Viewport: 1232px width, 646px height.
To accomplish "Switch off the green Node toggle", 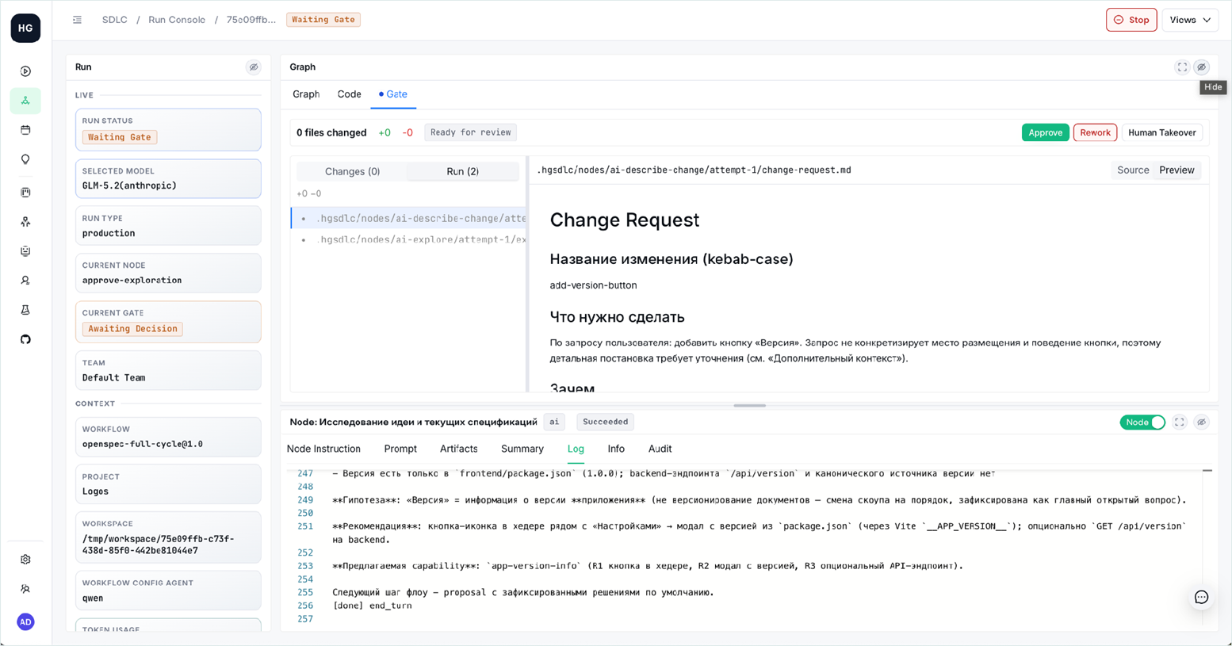I will click(1142, 422).
